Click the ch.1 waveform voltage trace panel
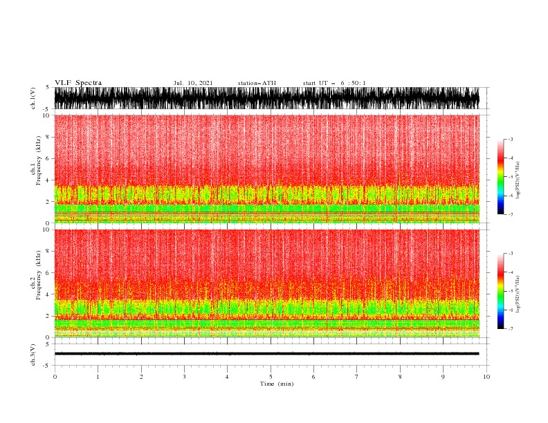Viewport: 548px width, 423px height. [266, 98]
